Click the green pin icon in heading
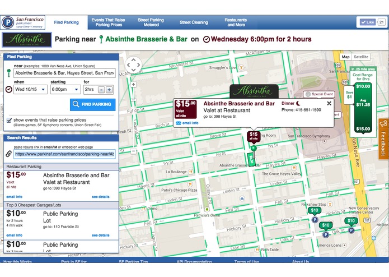Image resolution: width=389 pixels, height=277 pixels. pos(101,39)
